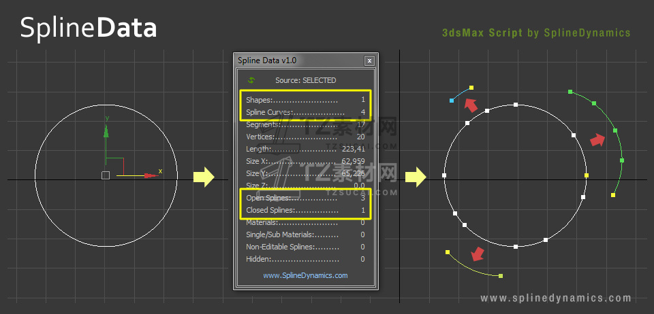Select the yellow bottom vertex of the green arc
654x314 pixels.
click(613, 194)
